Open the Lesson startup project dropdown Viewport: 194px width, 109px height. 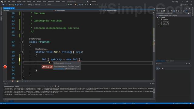pos(57,5)
